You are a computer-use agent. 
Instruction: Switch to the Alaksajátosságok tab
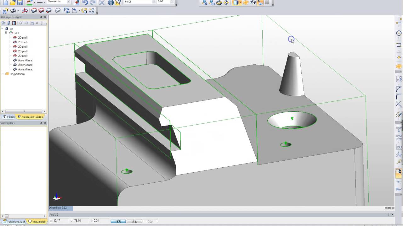(x=30, y=117)
